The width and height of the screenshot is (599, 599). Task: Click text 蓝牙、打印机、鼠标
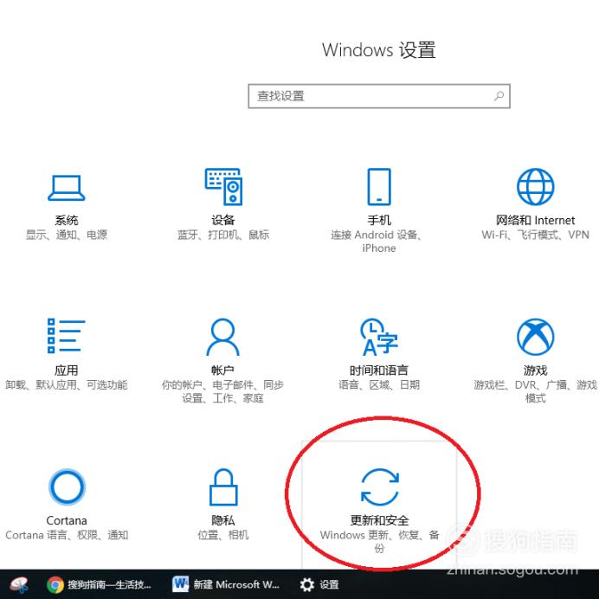223,235
